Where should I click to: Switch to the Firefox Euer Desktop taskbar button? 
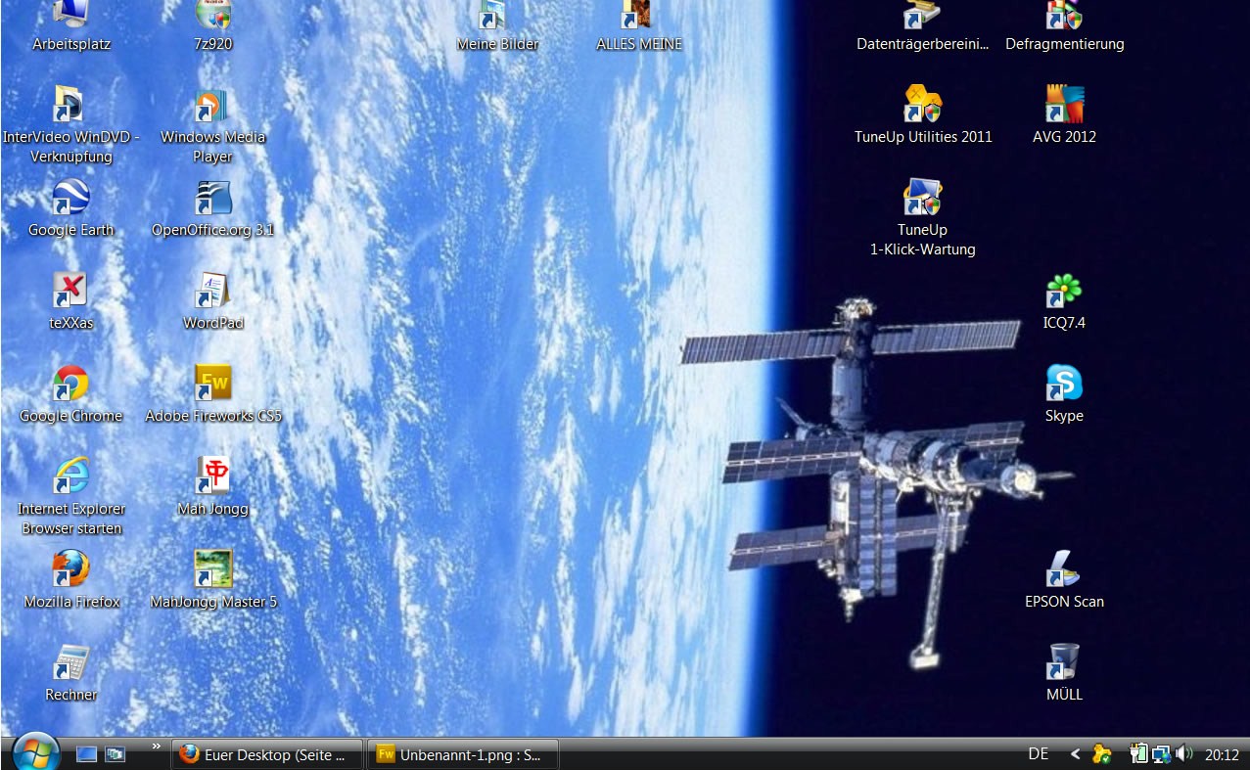(267, 754)
